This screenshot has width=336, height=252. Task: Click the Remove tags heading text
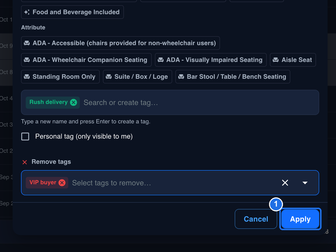pos(51,162)
